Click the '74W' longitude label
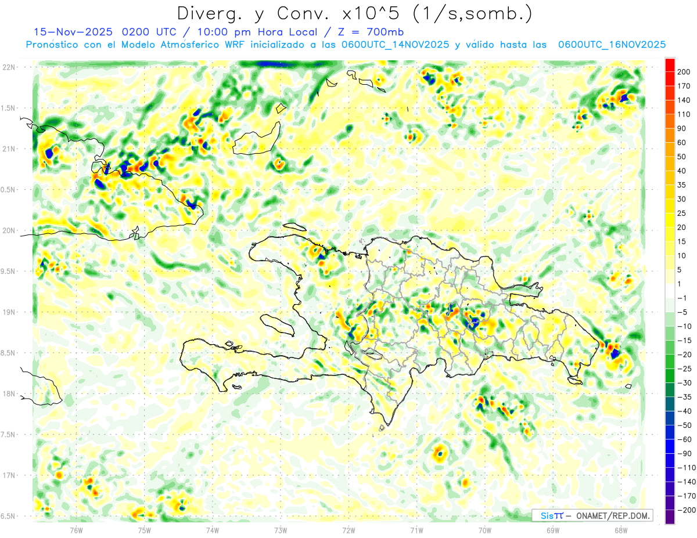Screen dimensions: 697x538 [213, 530]
